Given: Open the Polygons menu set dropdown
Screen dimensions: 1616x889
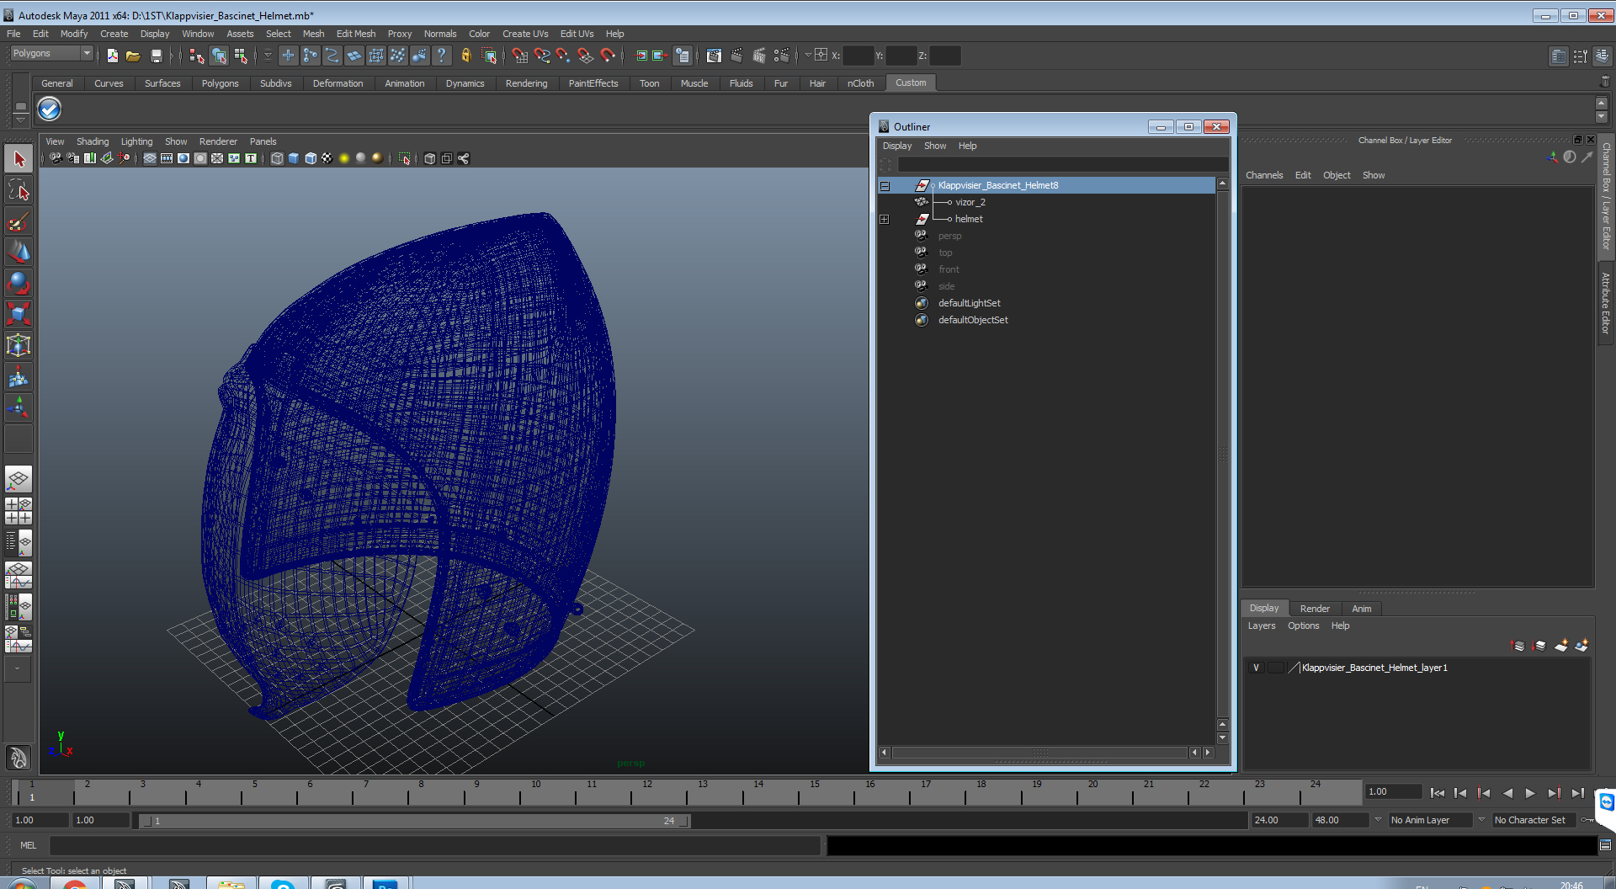Looking at the screenshot, I should pyautogui.click(x=51, y=54).
